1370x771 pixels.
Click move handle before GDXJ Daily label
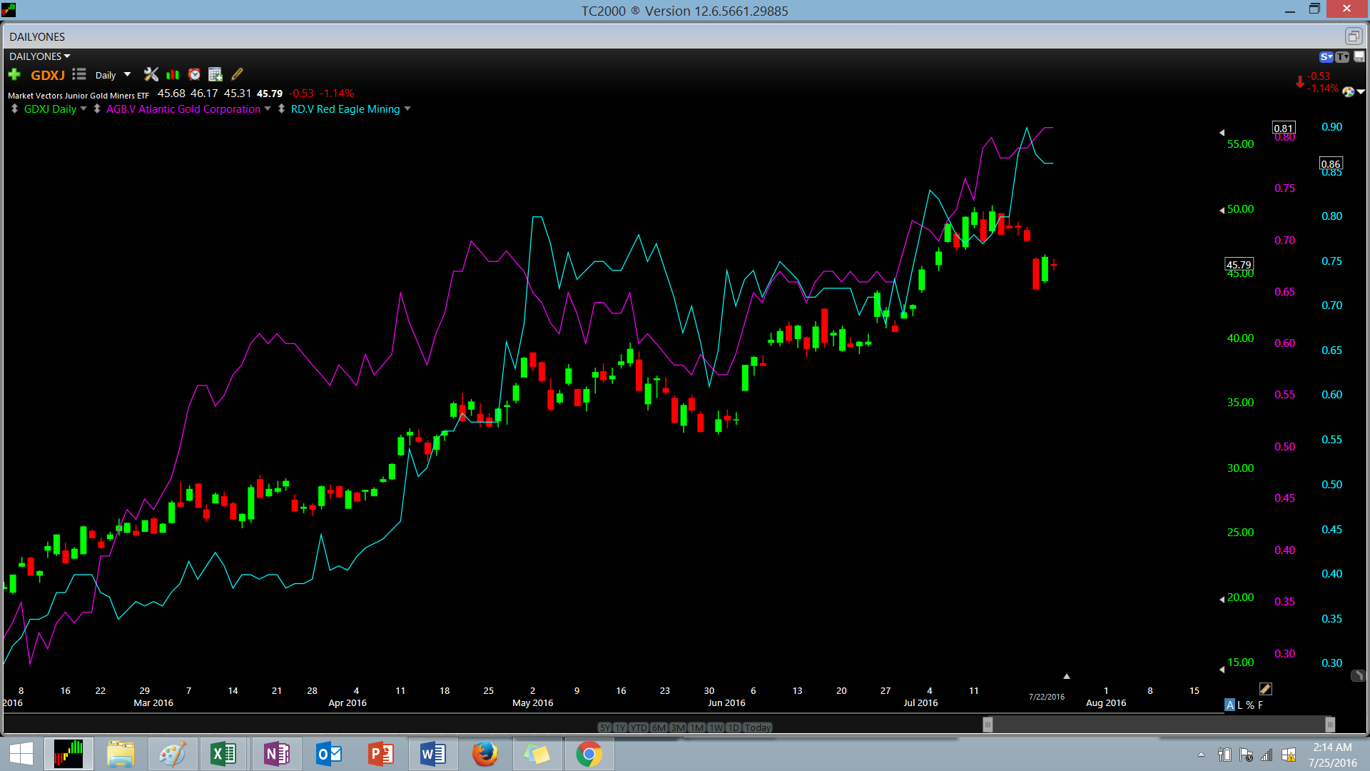[x=14, y=109]
